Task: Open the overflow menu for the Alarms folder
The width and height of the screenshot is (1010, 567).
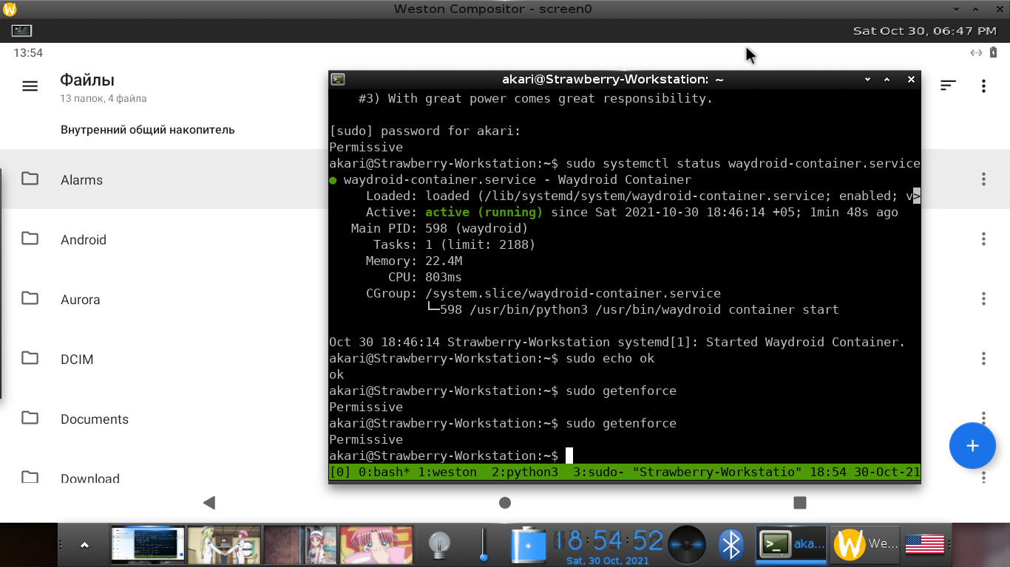Action: [x=983, y=179]
